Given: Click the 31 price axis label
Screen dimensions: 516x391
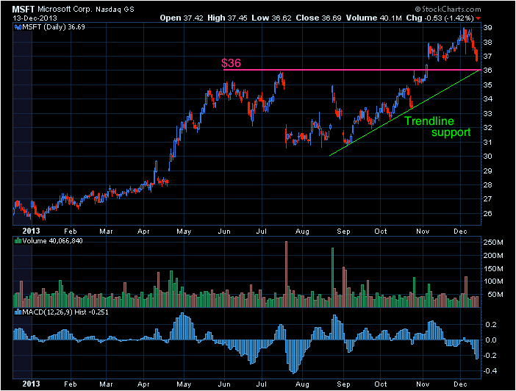Looking at the screenshot, I should click(x=487, y=142).
